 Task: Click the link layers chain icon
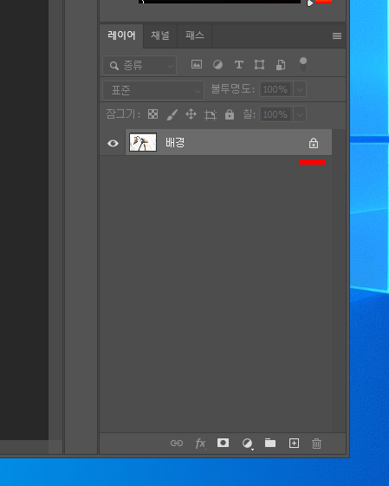point(177,444)
